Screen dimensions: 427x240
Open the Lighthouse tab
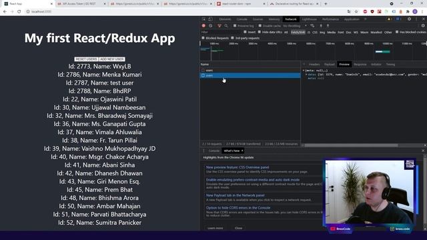pos(310,19)
